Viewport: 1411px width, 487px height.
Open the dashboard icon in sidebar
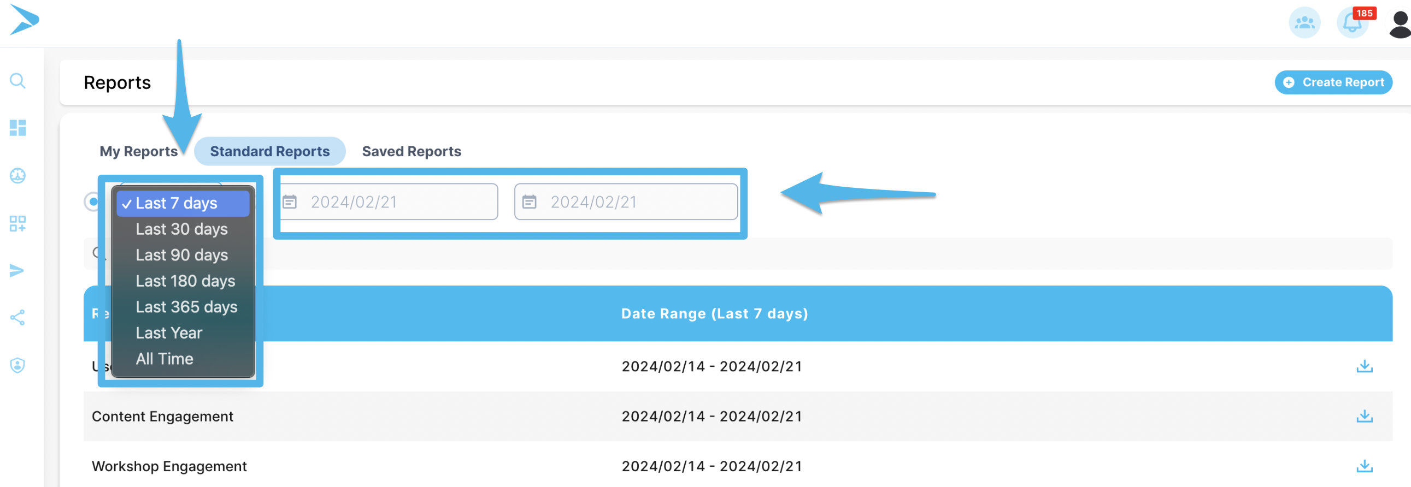17,128
